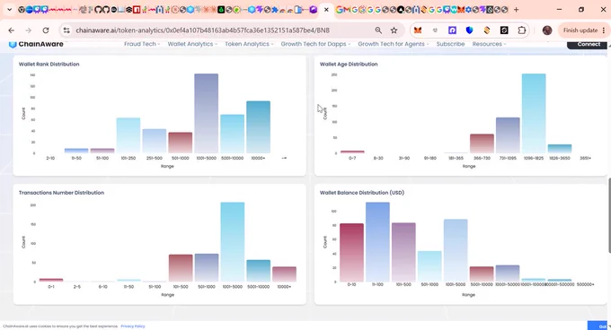Click the ChainAware logo
The width and height of the screenshot is (611, 330).
36,44
